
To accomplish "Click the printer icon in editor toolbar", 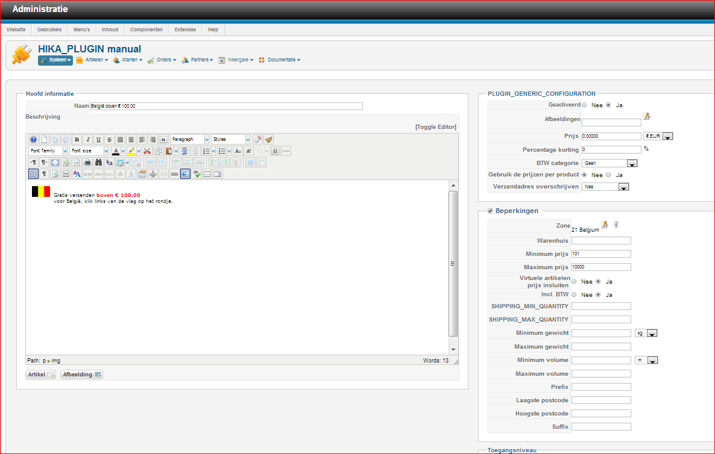I will click(87, 163).
